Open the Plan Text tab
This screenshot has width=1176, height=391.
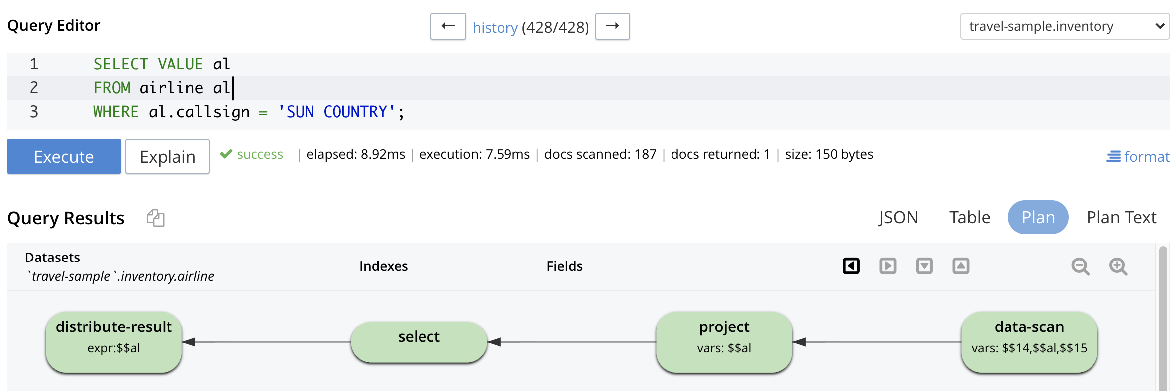click(x=1121, y=217)
